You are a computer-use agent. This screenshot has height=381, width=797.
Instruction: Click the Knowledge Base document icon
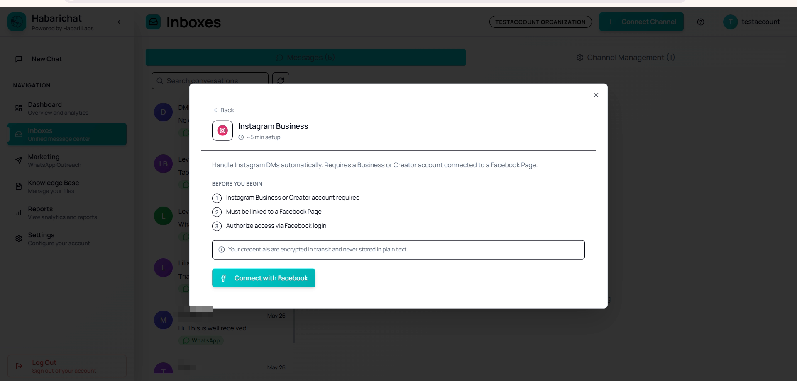[x=19, y=186]
